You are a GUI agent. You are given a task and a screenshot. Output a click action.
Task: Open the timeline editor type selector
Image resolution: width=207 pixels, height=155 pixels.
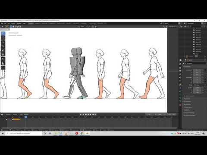pos(2,115)
